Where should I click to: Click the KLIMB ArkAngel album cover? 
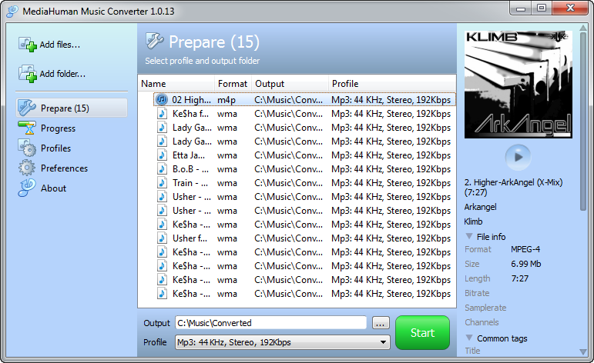click(518, 85)
